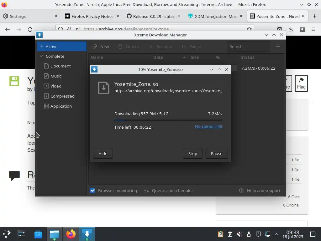Open Help and support
321x241 pixels.
coord(260,190)
